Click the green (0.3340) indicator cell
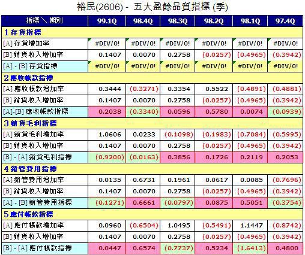305x255 pixels. coord(143,112)
